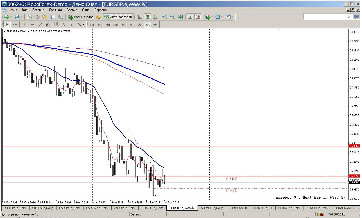Screen dimensions: 362x218
Task: Expand the templates dropdown arrow
Action: [x=232, y=17]
